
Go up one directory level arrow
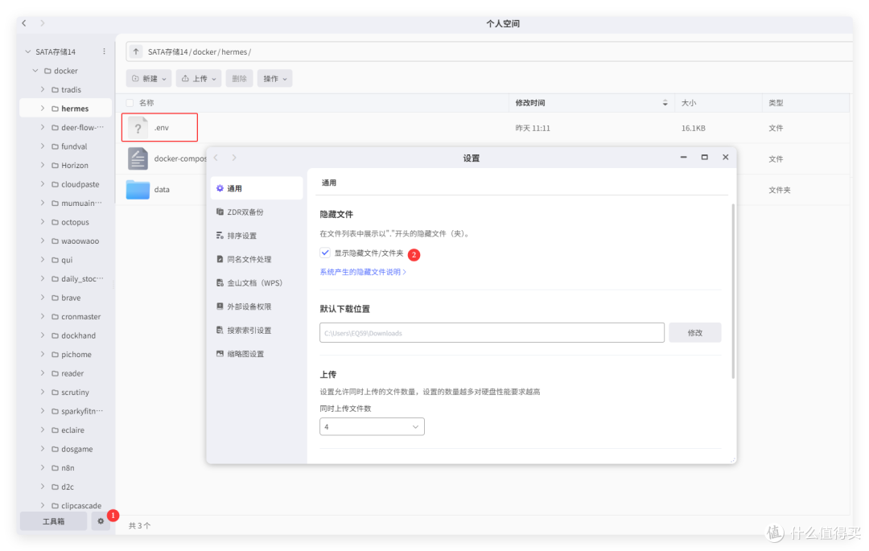coord(136,51)
